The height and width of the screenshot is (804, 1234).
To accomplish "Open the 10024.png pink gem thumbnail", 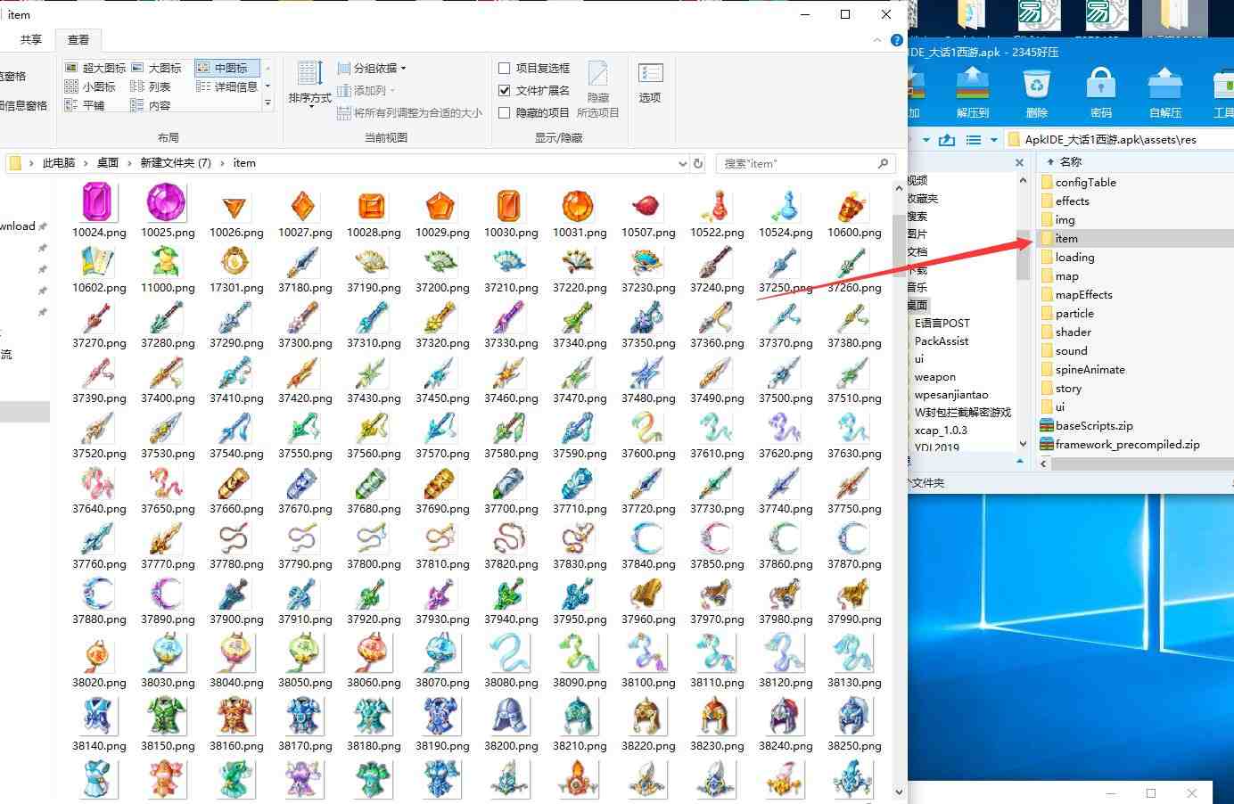I will (x=98, y=202).
